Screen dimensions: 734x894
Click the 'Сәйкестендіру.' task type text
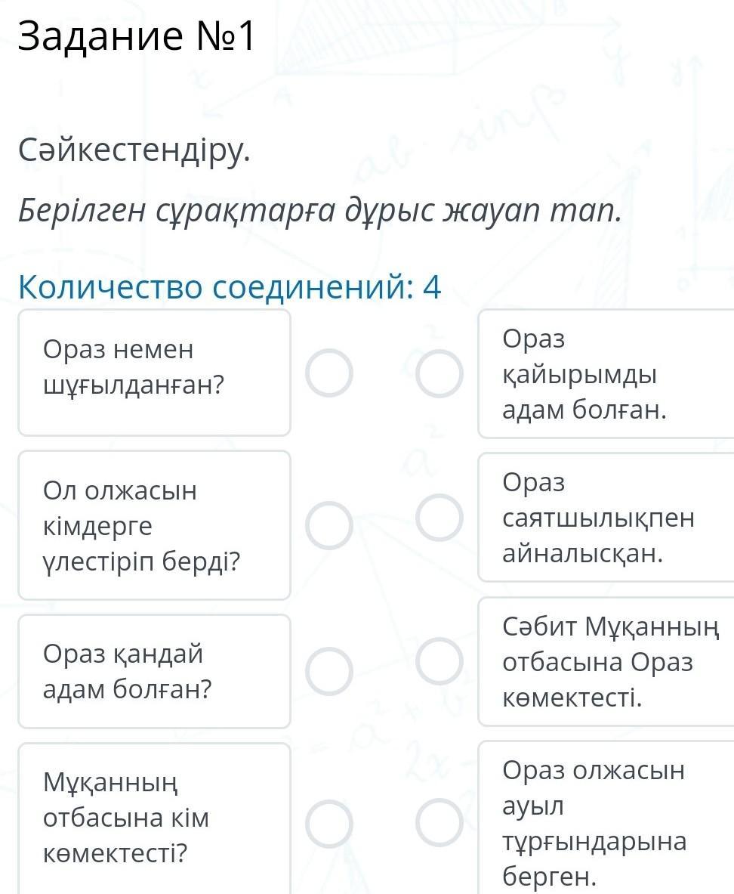coord(134,152)
